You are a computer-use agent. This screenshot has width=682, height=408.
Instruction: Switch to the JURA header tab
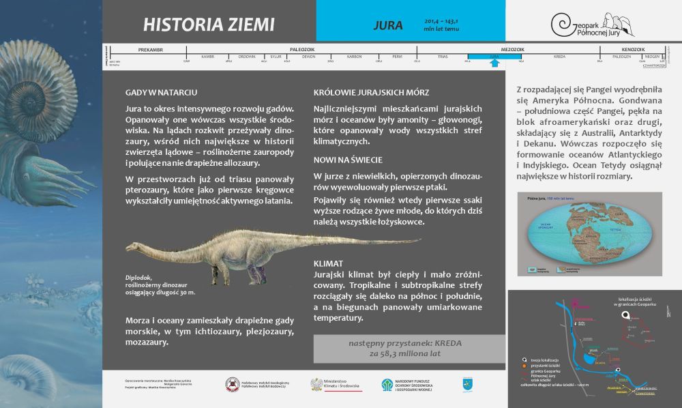click(x=389, y=25)
